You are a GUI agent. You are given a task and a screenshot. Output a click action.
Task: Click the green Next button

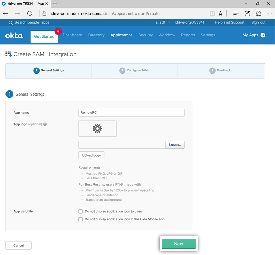pyautogui.click(x=178, y=244)
